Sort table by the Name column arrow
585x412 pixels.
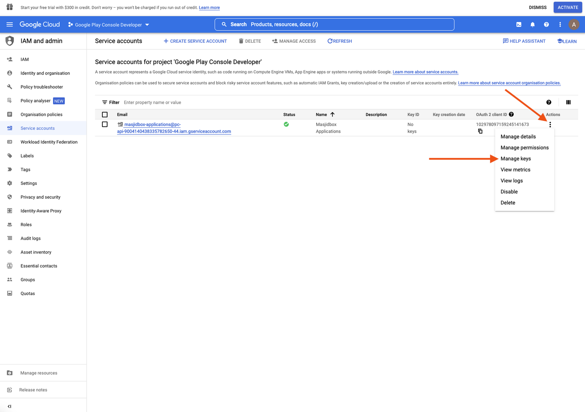coord(332,114)
